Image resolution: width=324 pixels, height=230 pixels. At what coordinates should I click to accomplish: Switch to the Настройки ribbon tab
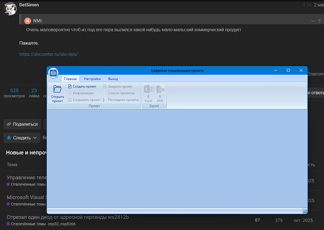92,79
